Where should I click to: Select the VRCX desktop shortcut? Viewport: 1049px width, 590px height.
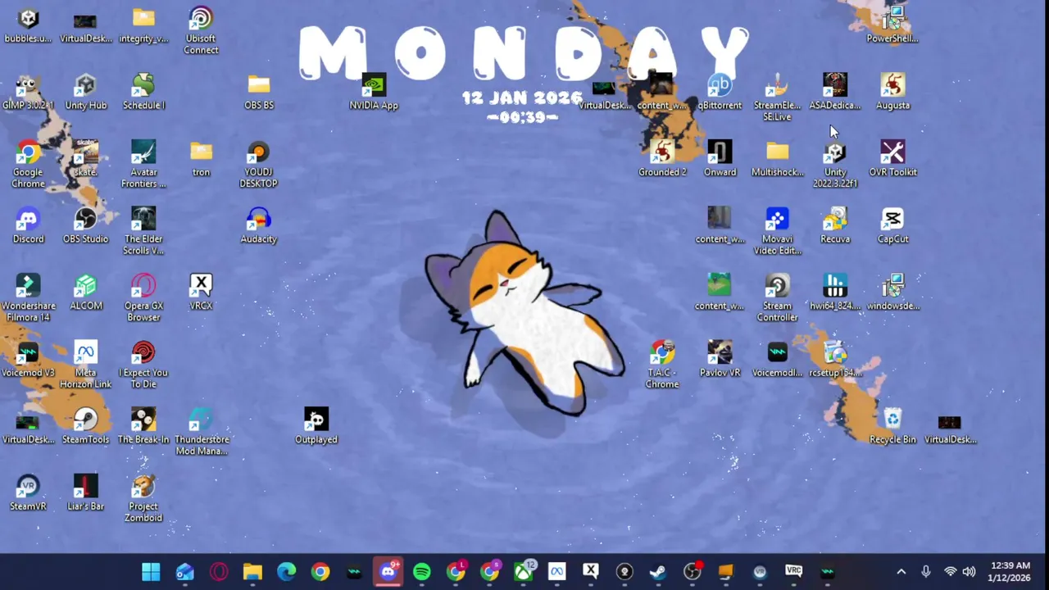[x=201, y=293]
